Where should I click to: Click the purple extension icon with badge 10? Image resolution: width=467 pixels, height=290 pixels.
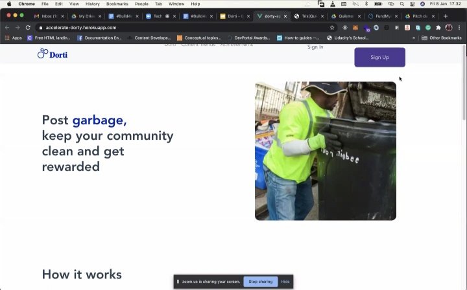tap(366, 28)
